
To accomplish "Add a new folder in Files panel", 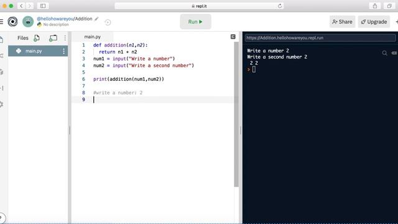I will 53,38.
